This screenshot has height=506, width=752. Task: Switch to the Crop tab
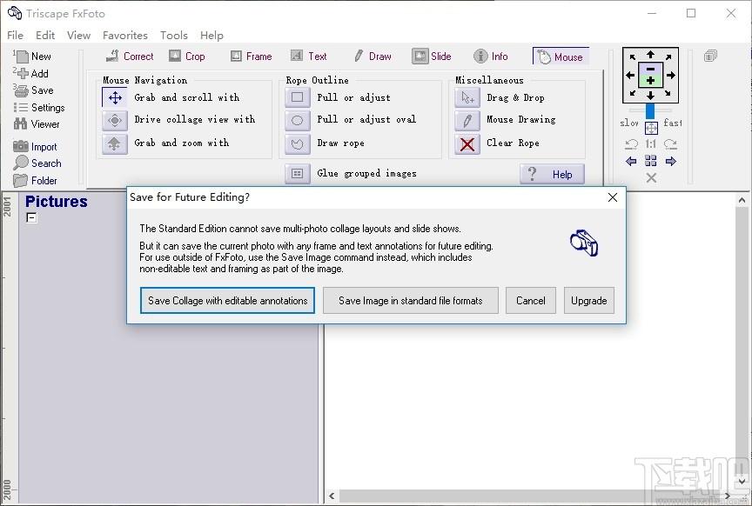187,56
